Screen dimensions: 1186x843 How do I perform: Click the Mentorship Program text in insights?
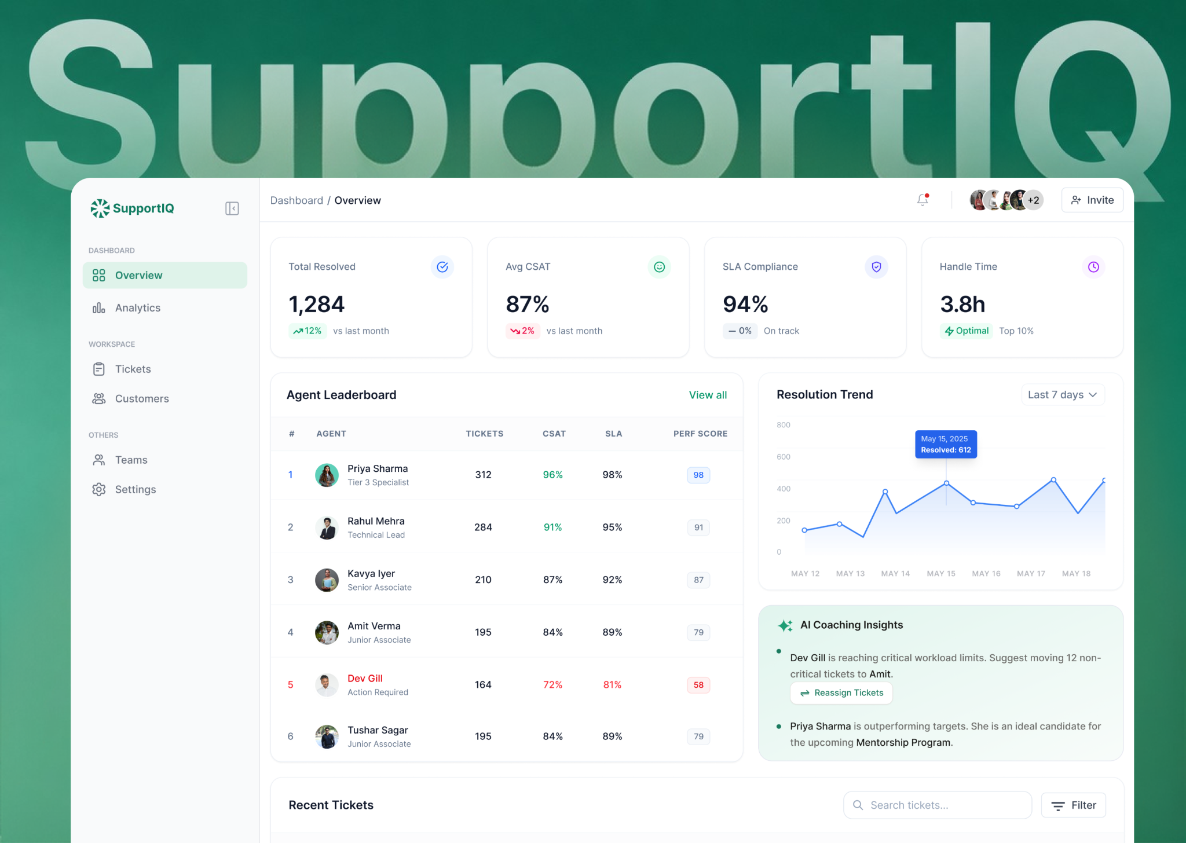click(x=903, y=742)
